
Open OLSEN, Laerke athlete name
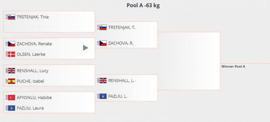tap(31, 54)
